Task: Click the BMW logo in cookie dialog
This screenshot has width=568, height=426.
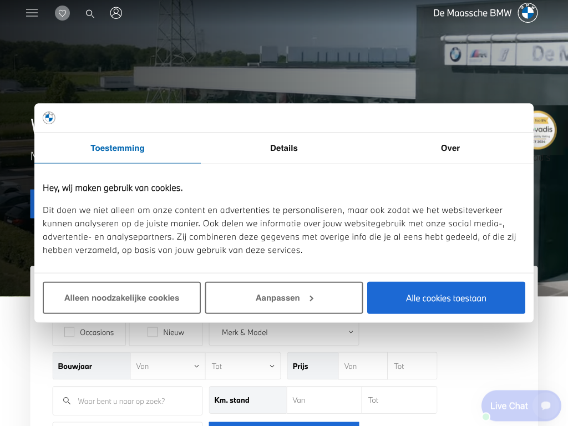Action: click(x=49, y=118)
